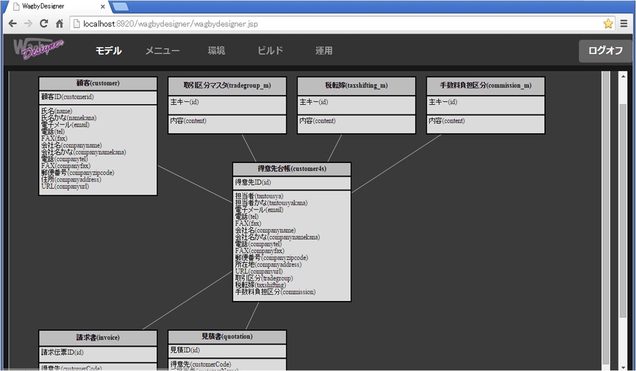The width and height of the screenshot is (636, 371).
Task: Select the 取引区分マスタ(tradegroup_m) model header
Action: coord(227,86)
